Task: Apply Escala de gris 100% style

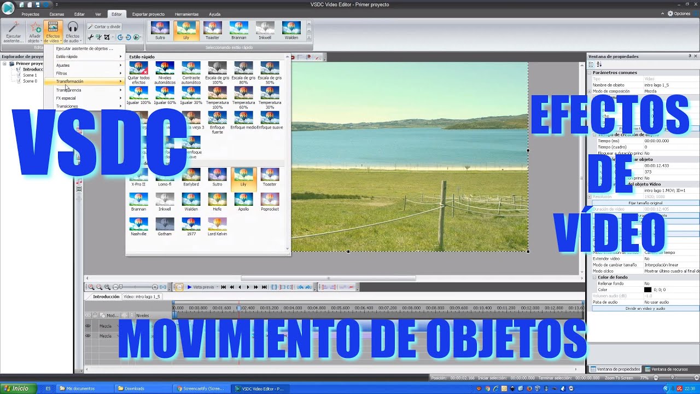Action: coord(217,73)
